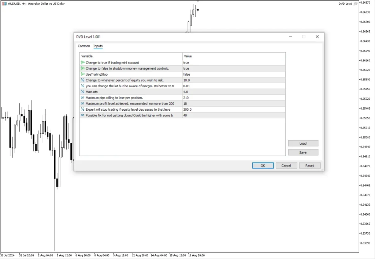Save the input settings with Save button

point(303,152)
